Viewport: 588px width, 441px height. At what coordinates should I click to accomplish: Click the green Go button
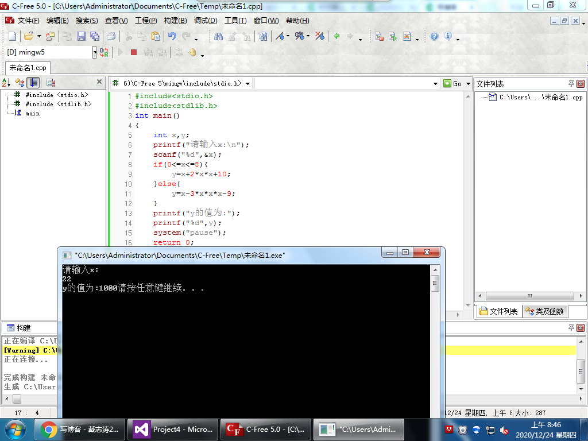pyautogui.click(x=452, y=84)
